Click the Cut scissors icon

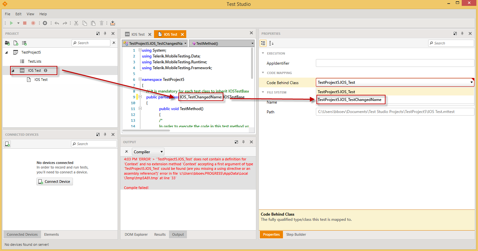[x=76, y=23]
